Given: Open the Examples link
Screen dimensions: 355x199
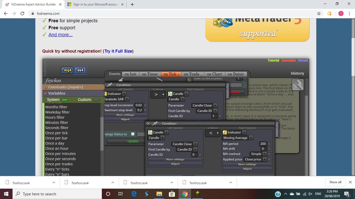Looking at the screenshot, I should 289,60.
